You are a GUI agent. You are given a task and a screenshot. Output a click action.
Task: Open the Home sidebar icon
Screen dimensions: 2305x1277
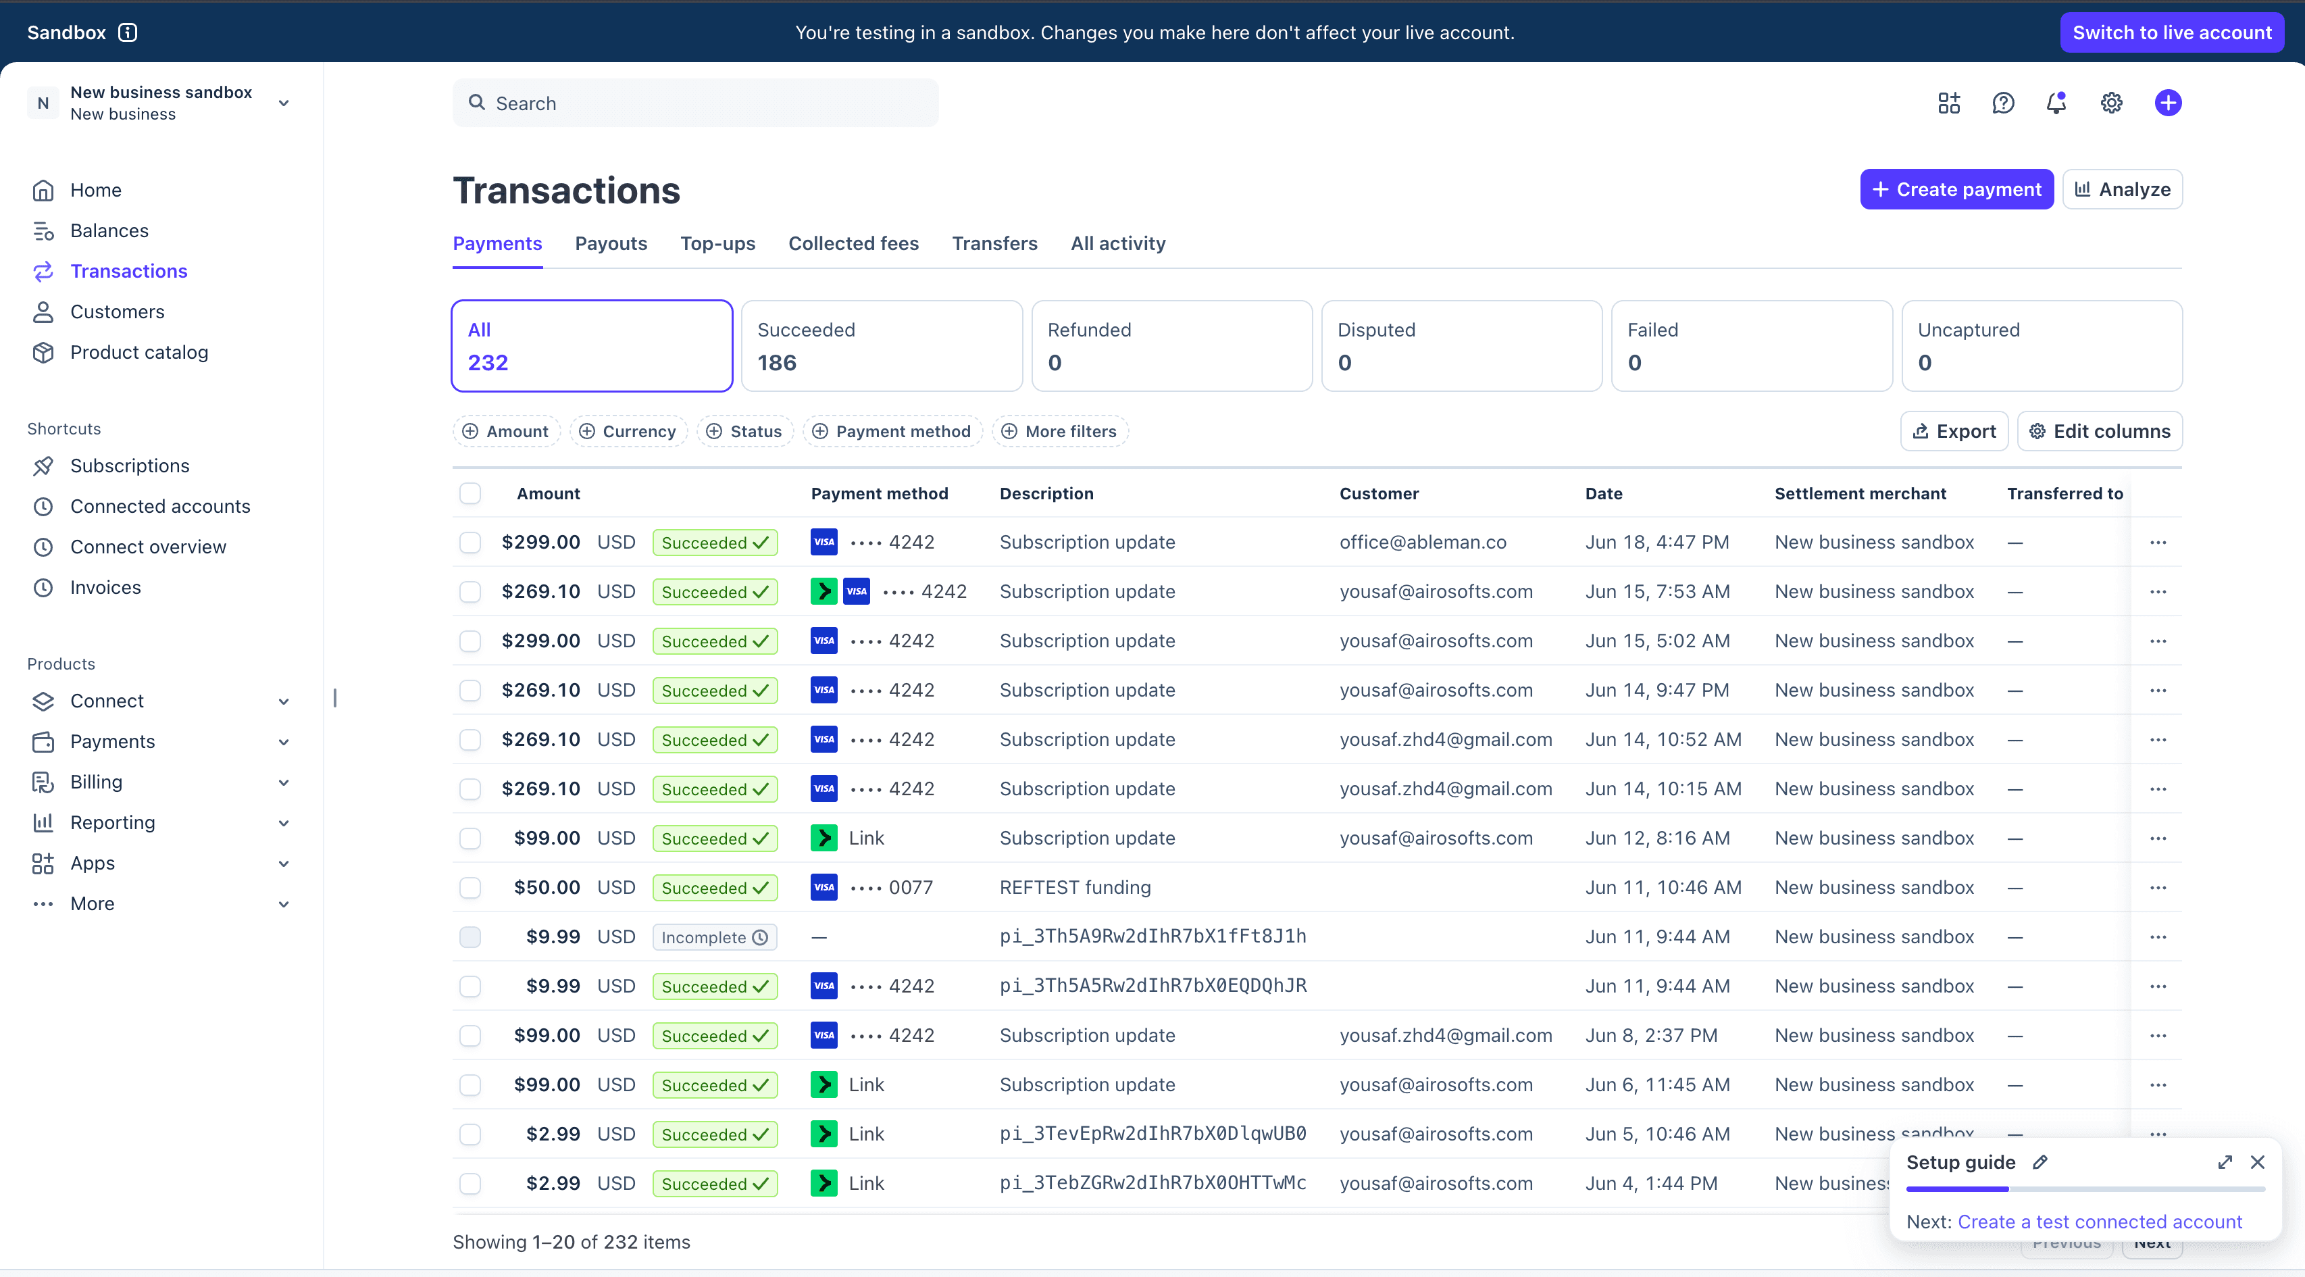point(43,190)
